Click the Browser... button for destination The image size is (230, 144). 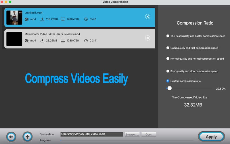tap(132, 134)
